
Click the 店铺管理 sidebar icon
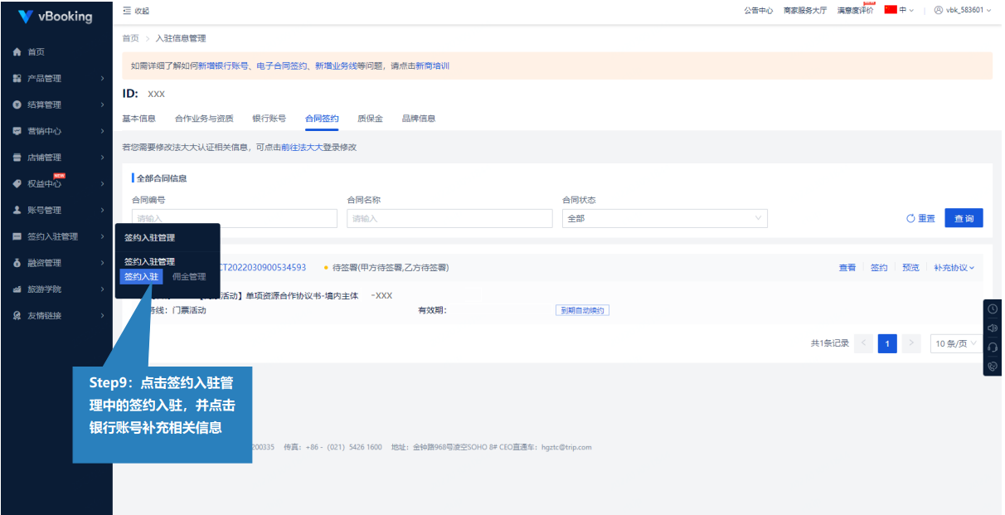tap(17, 158)
